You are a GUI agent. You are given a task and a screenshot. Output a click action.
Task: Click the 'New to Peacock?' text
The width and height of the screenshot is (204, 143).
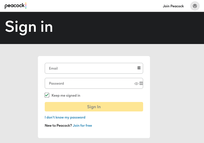click(x=58, y=125)
